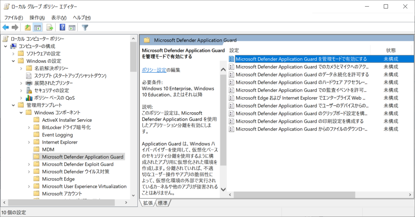Toggle the Show/Hide Action Pane icon

(72, 28)
